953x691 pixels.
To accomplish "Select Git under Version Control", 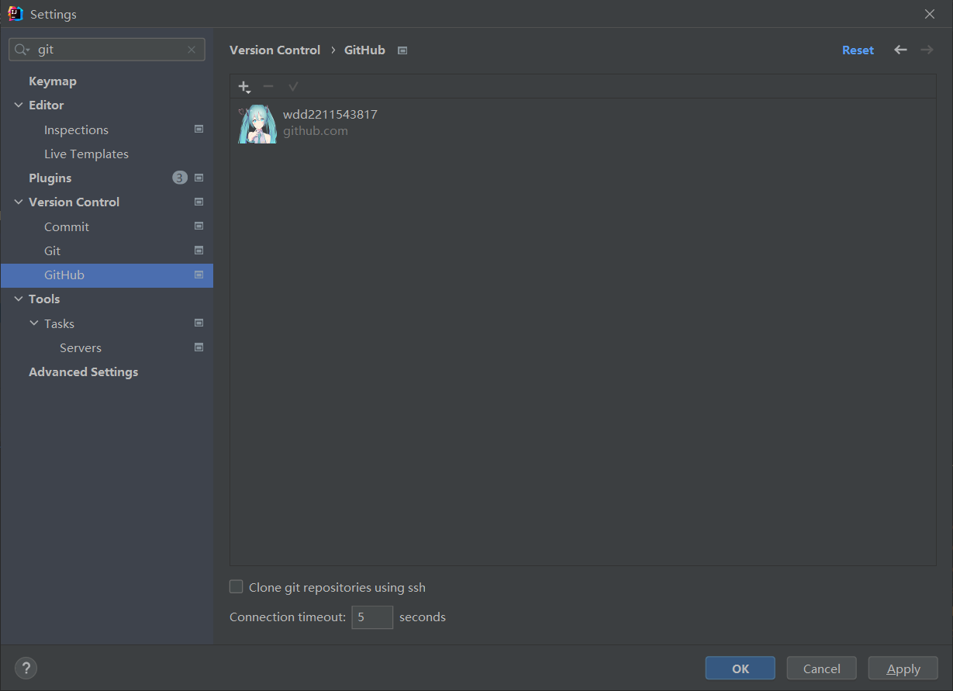I will [x=52, y=250].
